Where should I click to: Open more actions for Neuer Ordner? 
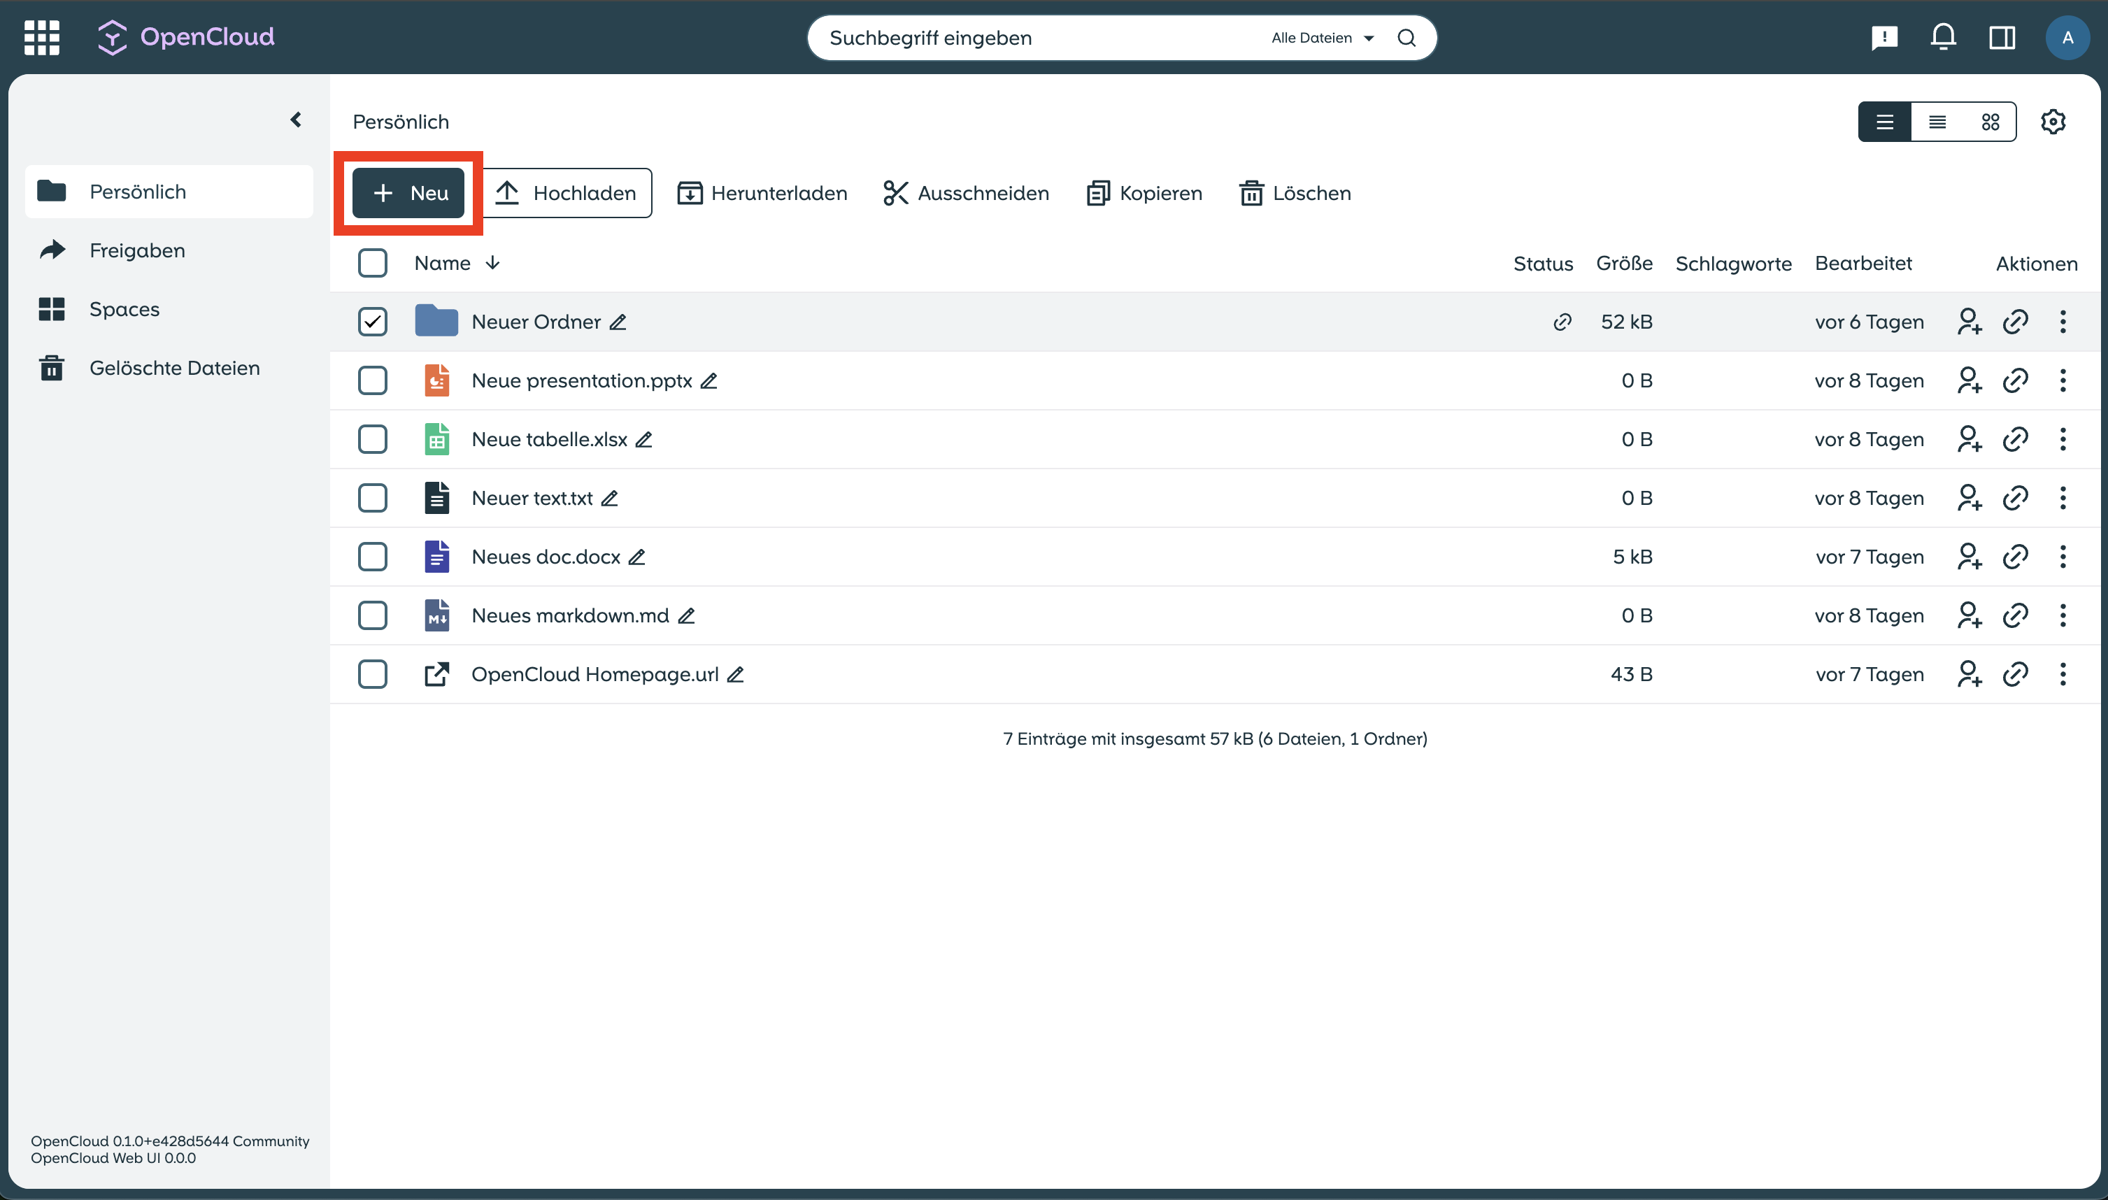[2063, 322]
